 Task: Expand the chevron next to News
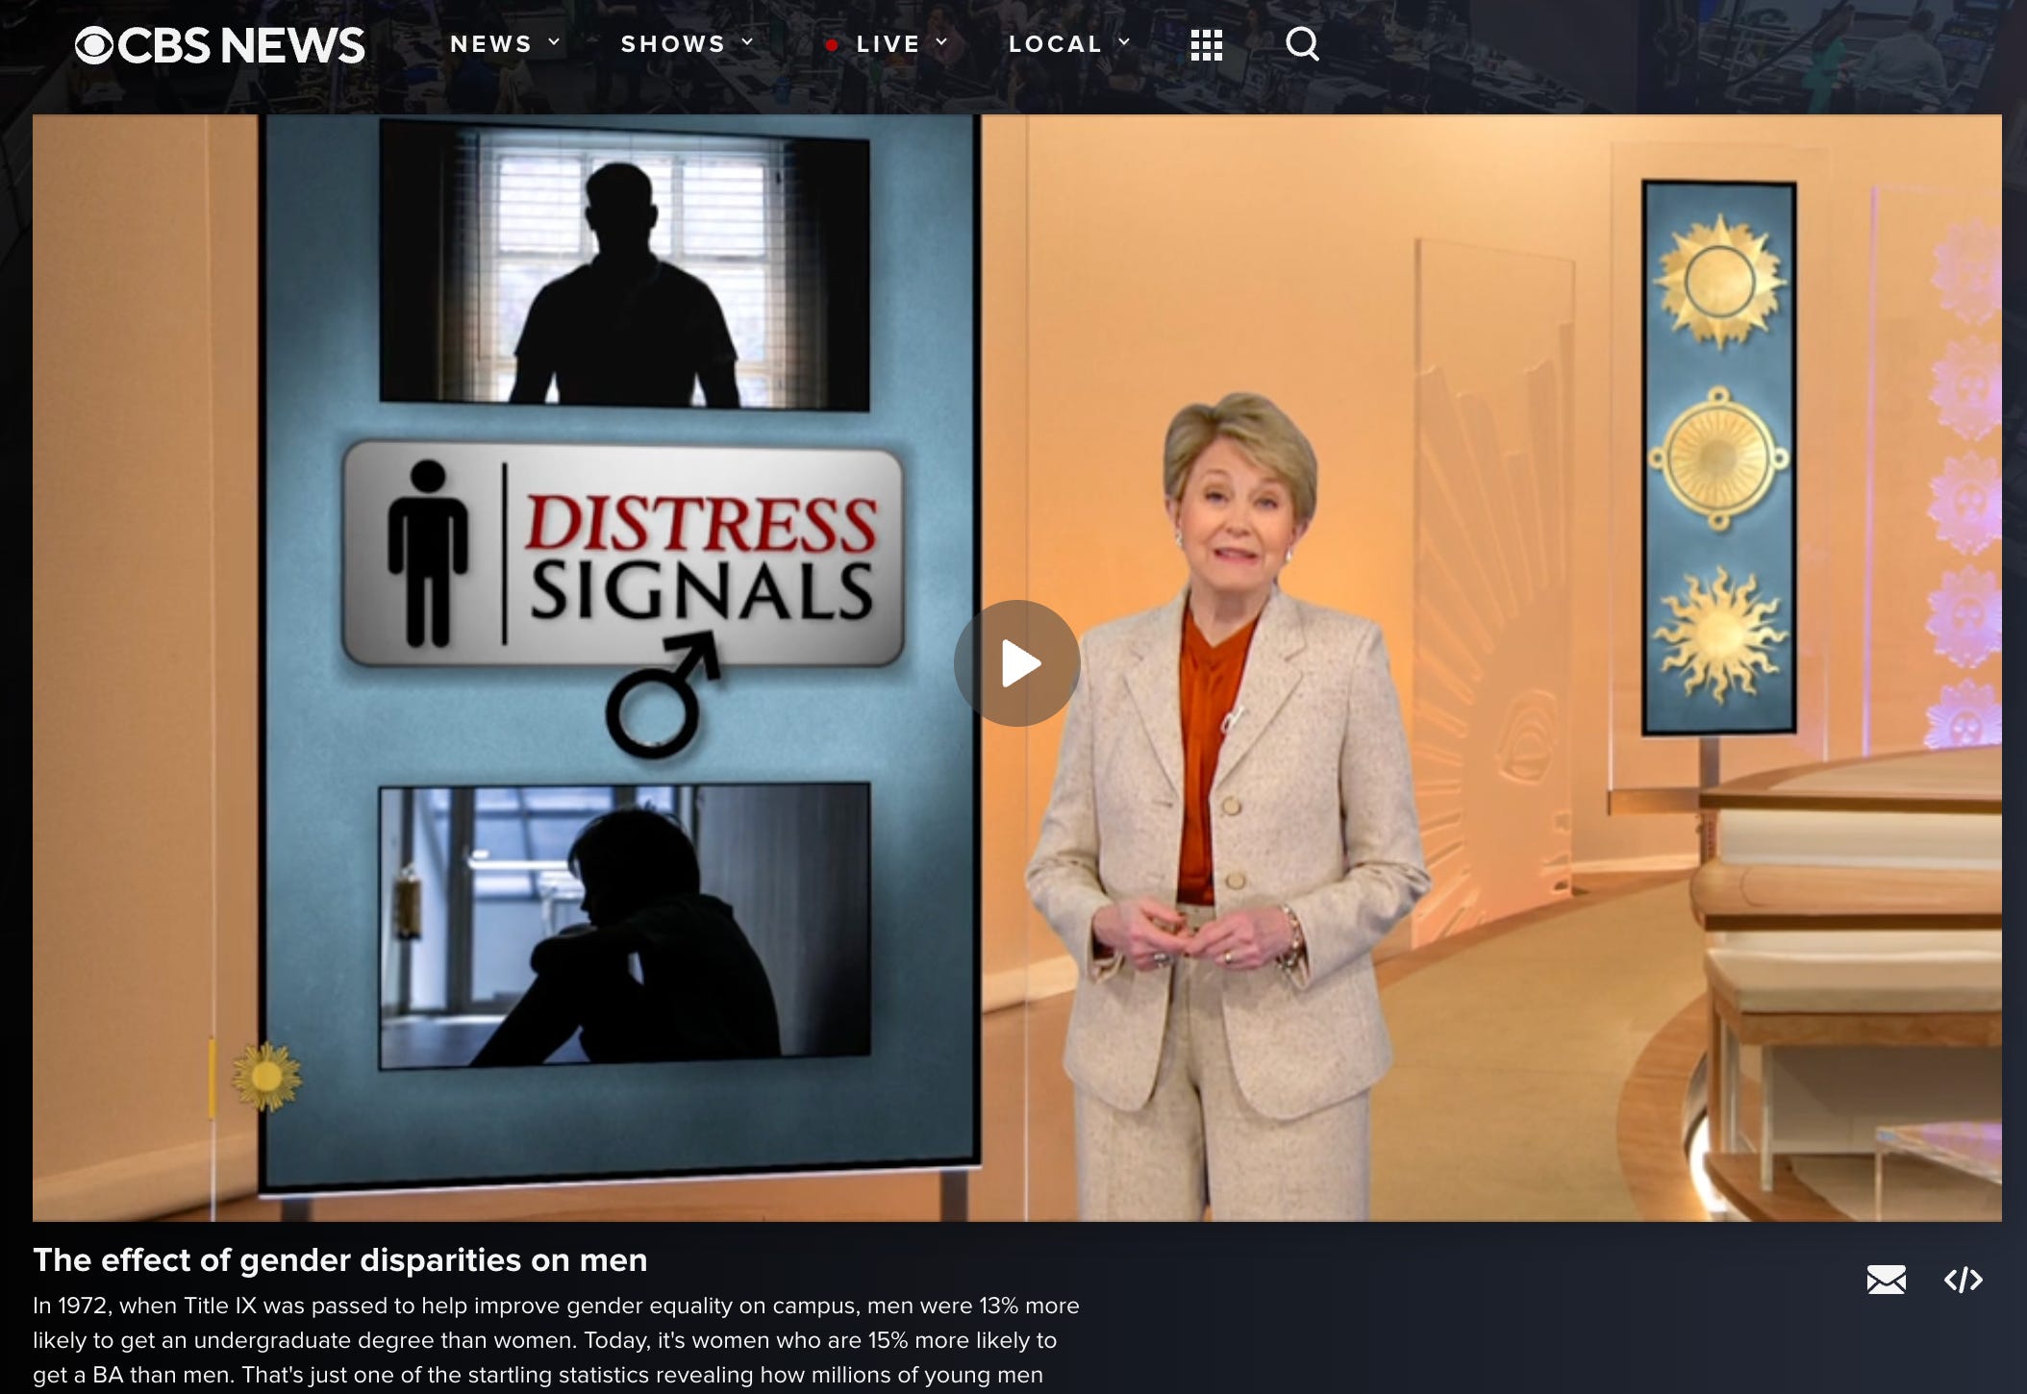[554, 42]
